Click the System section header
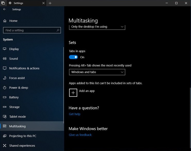The width and height of the screenshot is (191, 151). point(8,39)
